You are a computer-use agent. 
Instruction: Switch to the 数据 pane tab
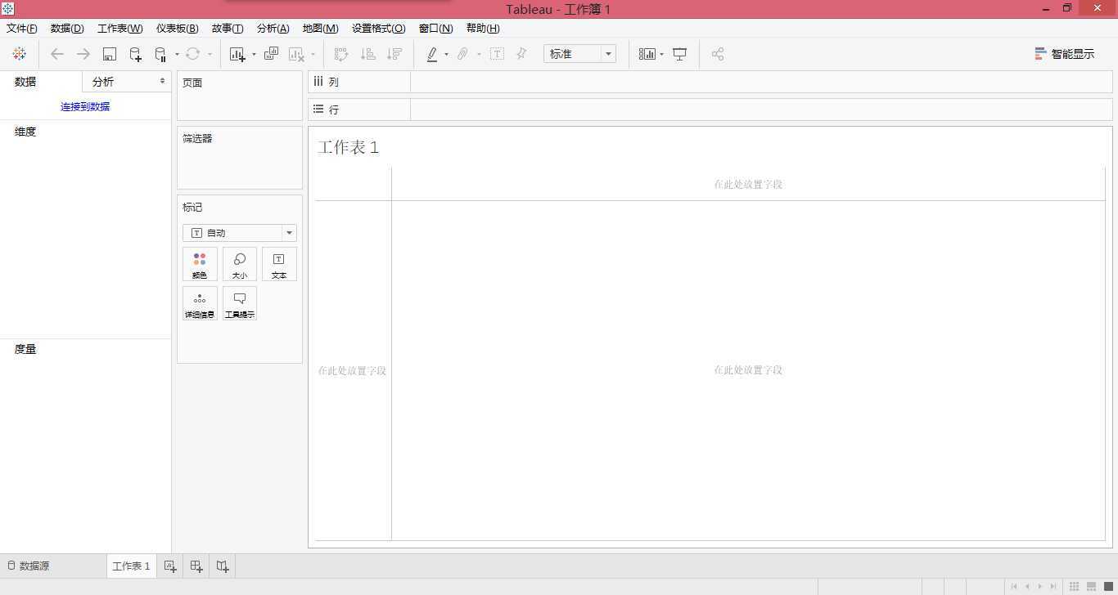pyautogui.click(x=25, y=82)
